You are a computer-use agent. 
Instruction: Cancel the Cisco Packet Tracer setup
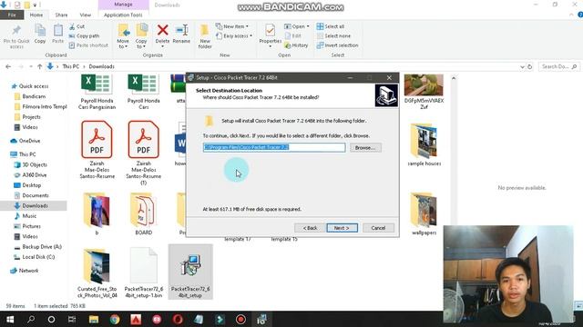378,228
